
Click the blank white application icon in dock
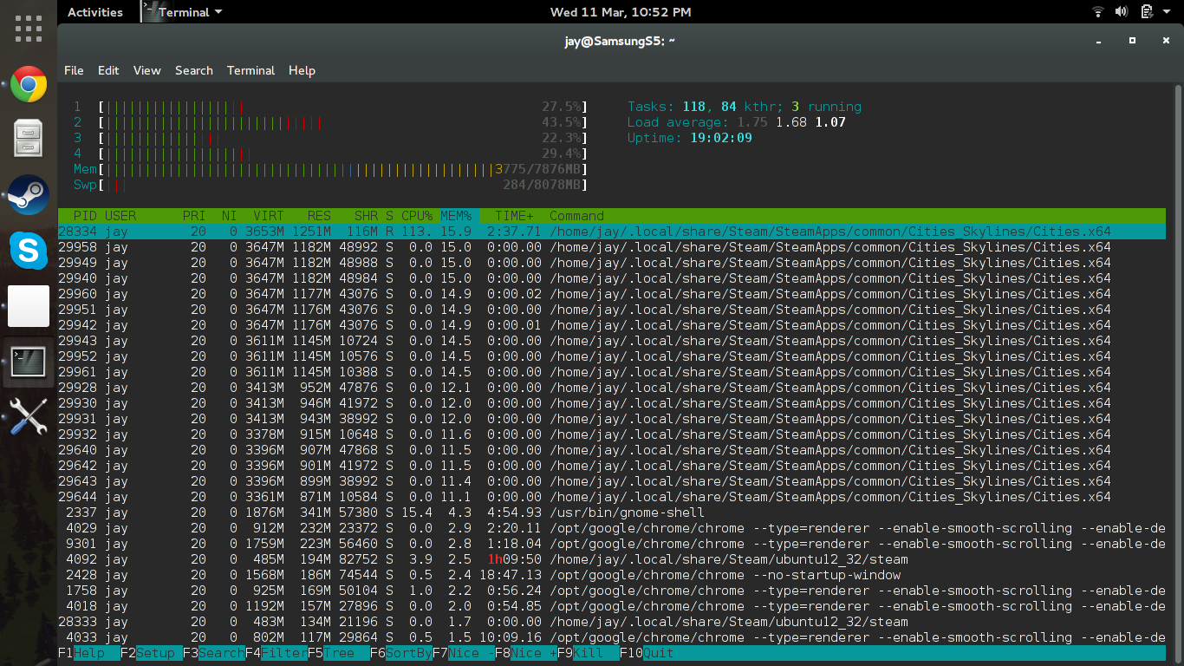(29, 306)
